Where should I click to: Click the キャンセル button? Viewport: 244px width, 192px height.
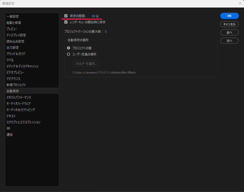[229, 24]
